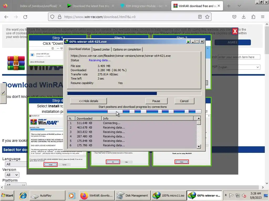The height and width of the screenshot is (201, 269).
Task: Switch to Disk Management taskbar window
Action: pos(132,196)
